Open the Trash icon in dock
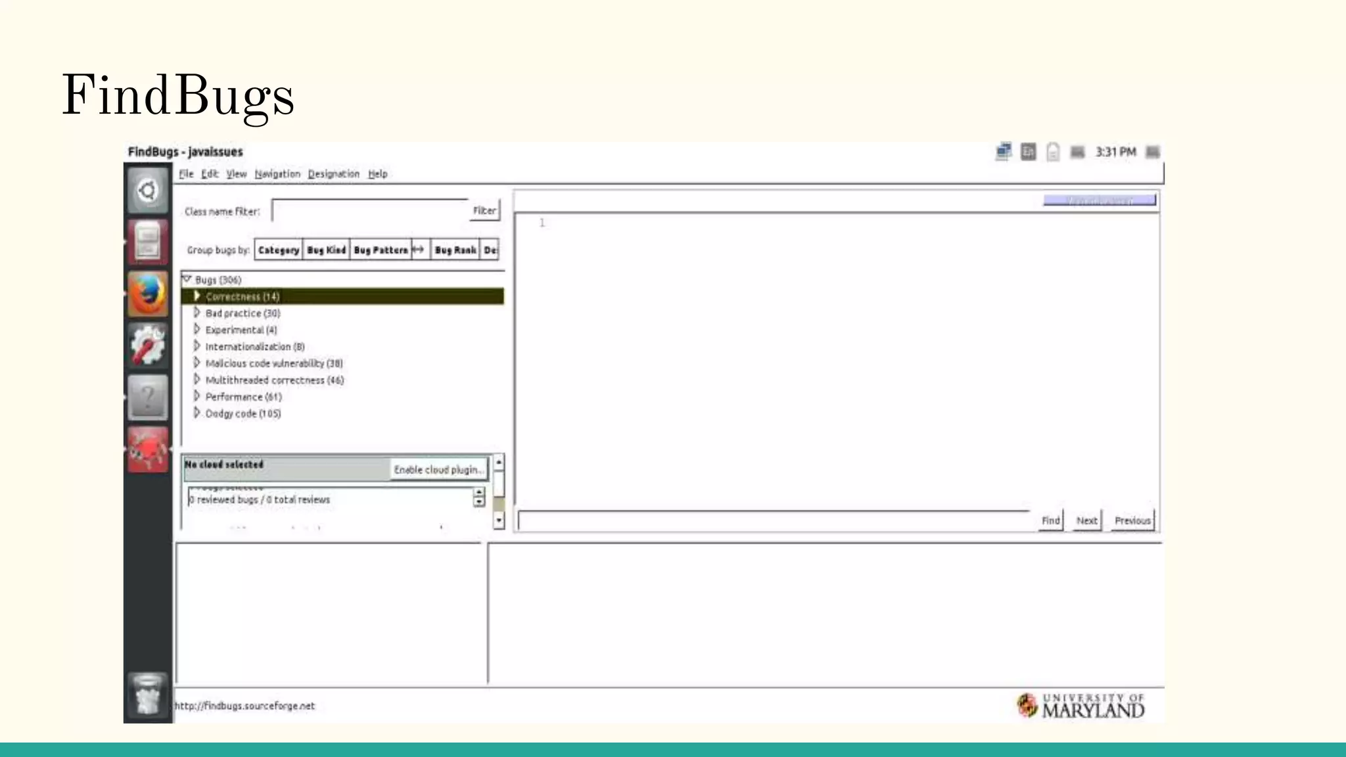 (x=148, y=695)
